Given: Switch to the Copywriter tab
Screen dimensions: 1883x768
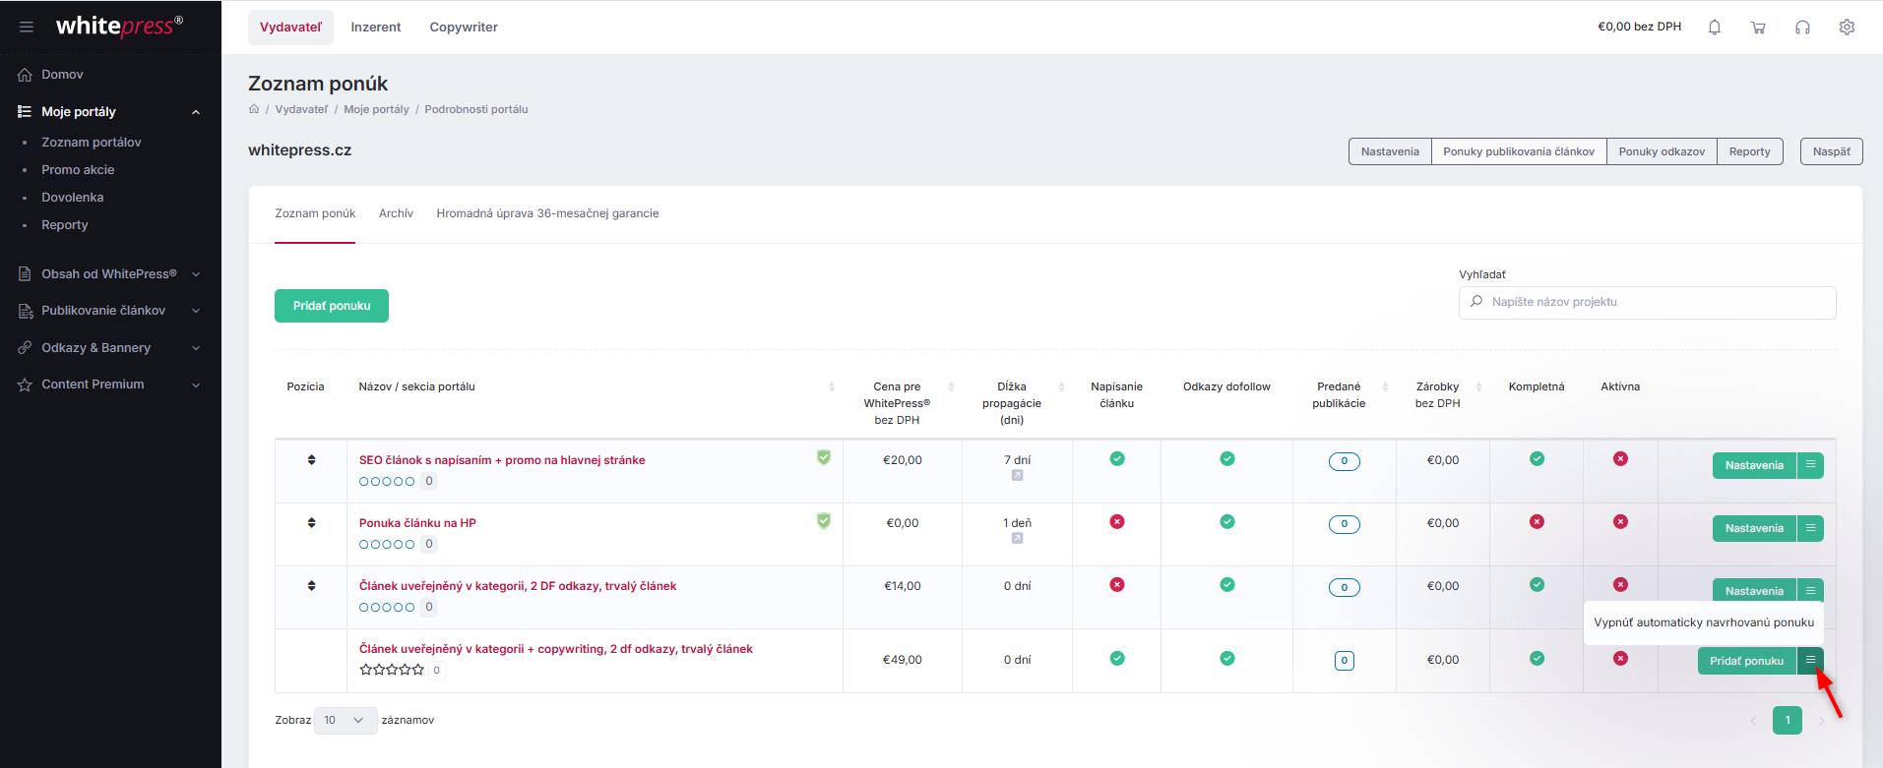Looking at the screenshot, I should click(464, 28).
